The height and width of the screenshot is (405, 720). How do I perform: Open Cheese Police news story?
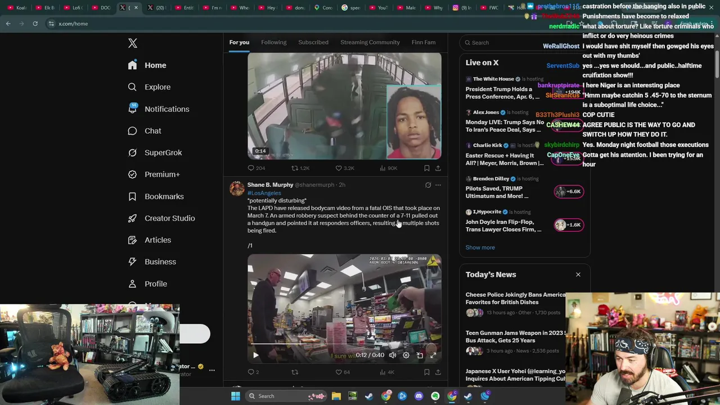[x=515, y=303]
